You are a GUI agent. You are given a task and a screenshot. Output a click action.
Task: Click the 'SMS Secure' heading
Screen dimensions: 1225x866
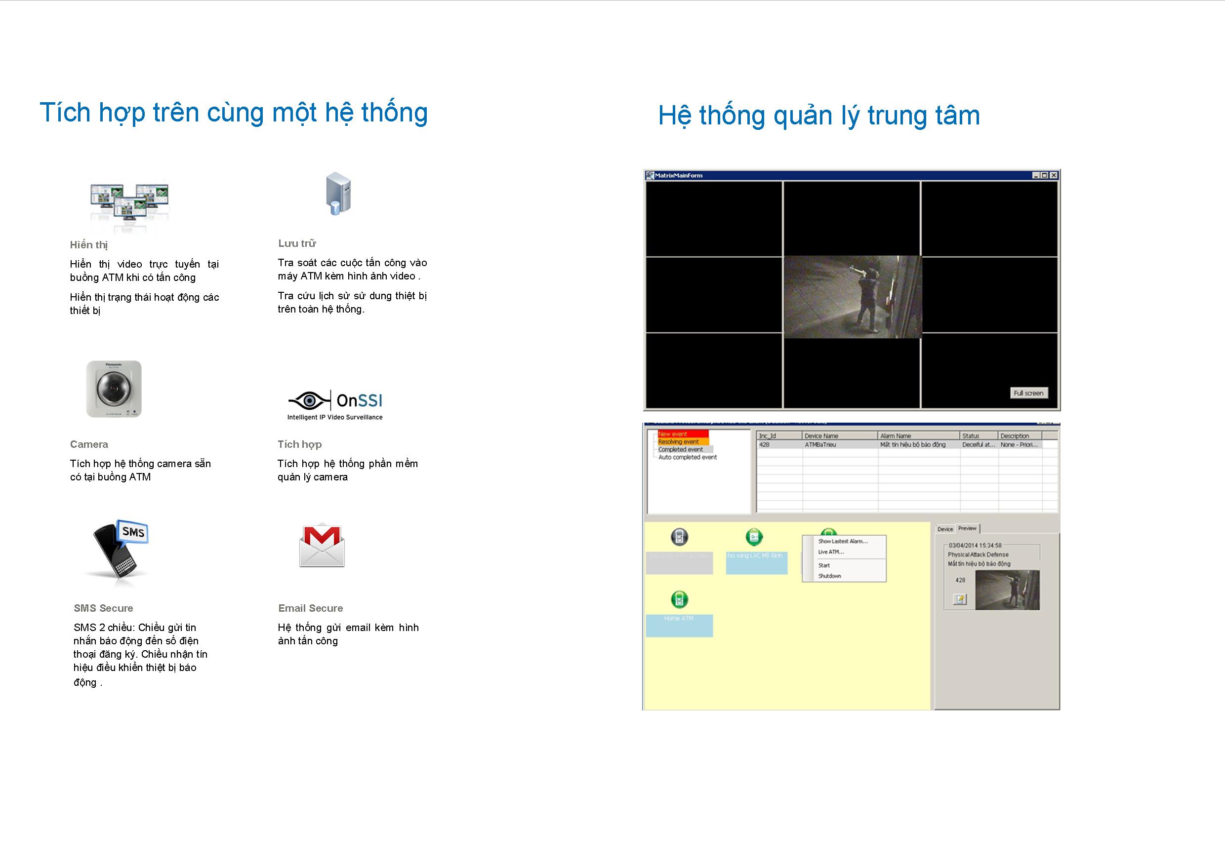[x=103, y=608]
